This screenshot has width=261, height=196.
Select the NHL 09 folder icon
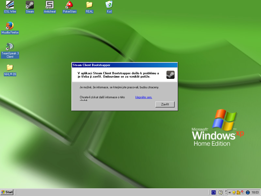[10, 68]
